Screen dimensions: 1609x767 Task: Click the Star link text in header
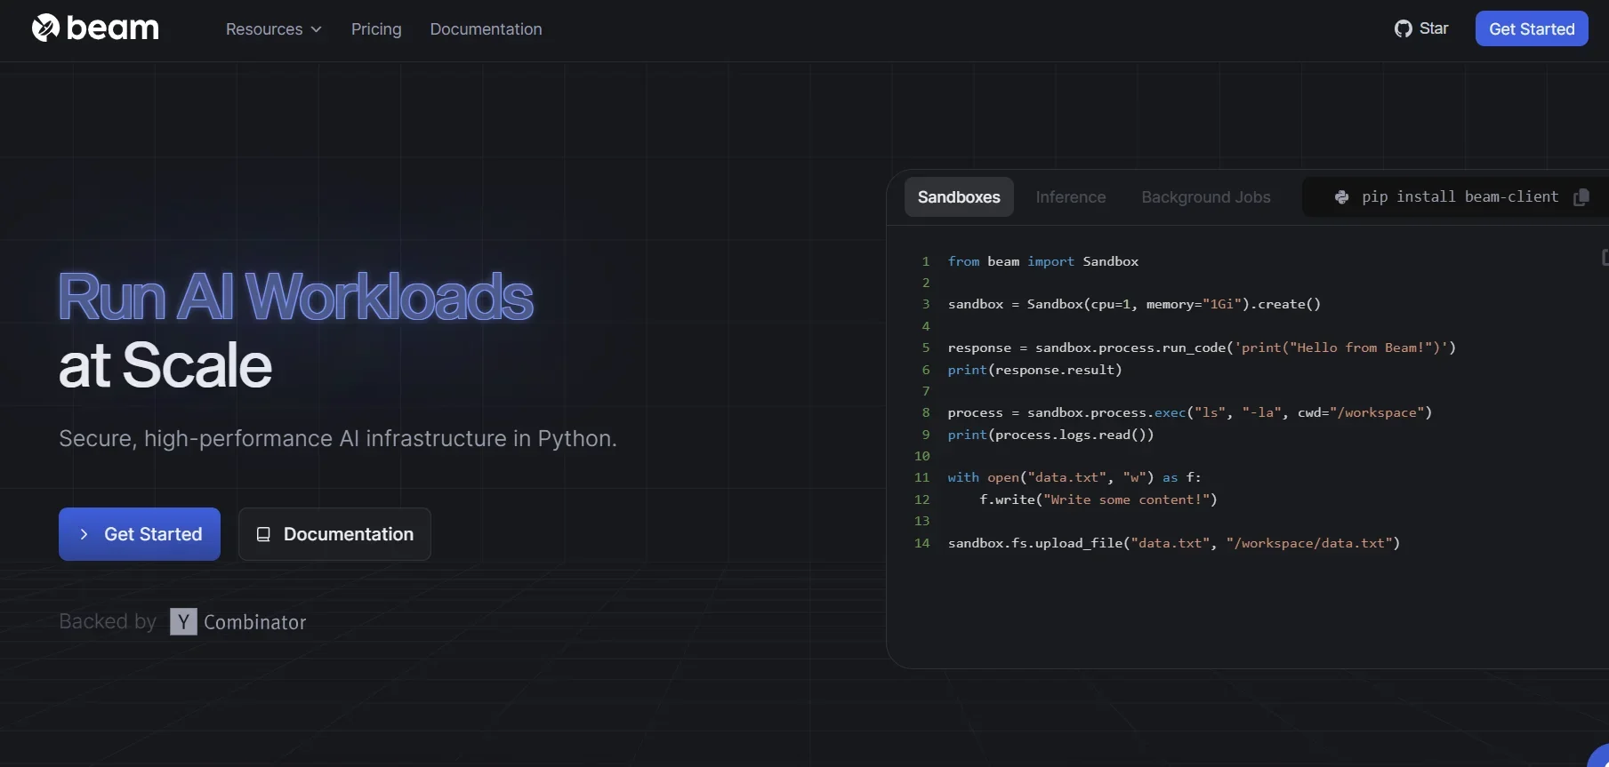[x=1433, y=28]
